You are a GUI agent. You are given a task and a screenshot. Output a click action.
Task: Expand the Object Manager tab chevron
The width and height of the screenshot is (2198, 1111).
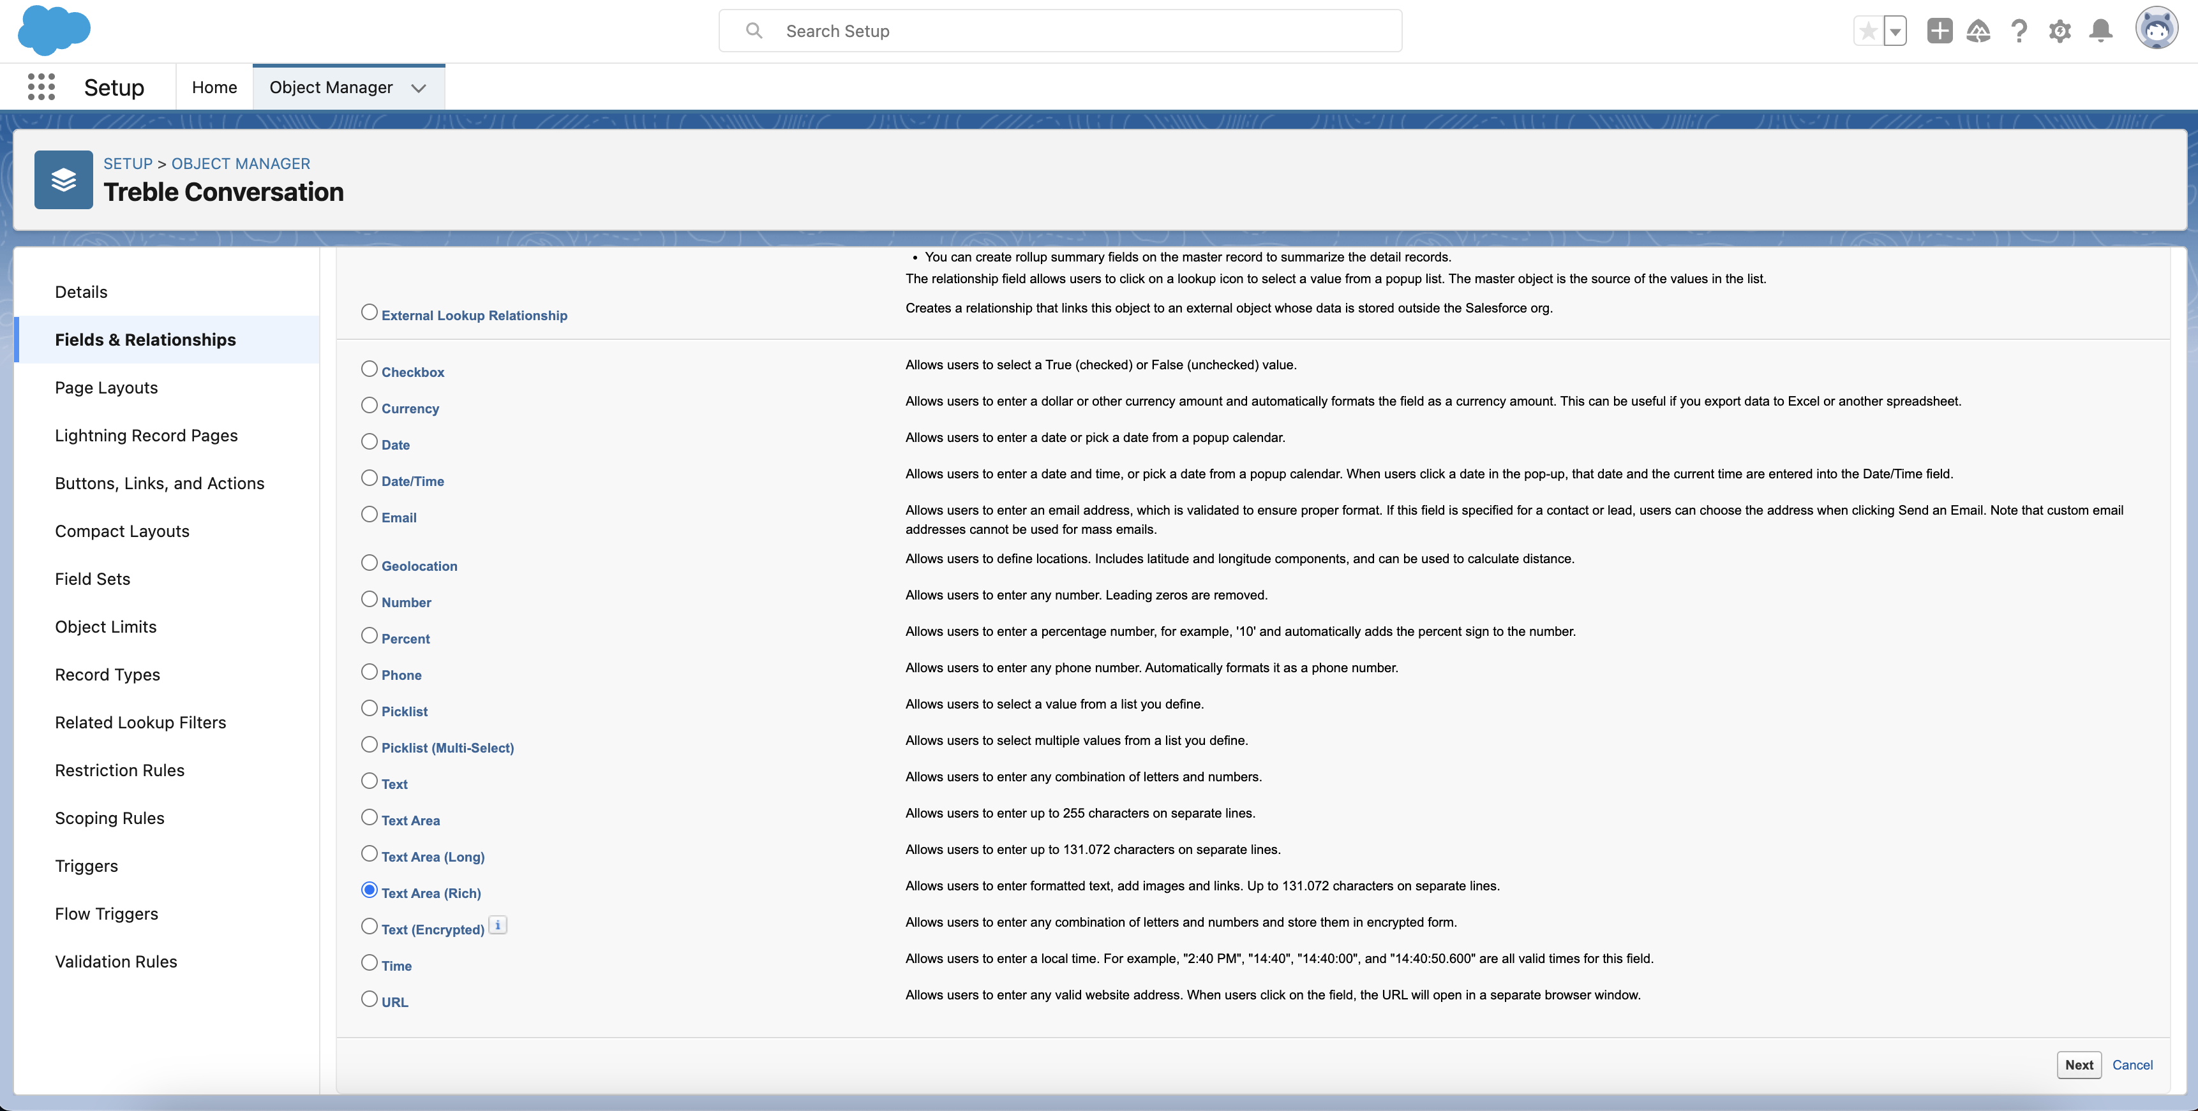coord(418,88)
